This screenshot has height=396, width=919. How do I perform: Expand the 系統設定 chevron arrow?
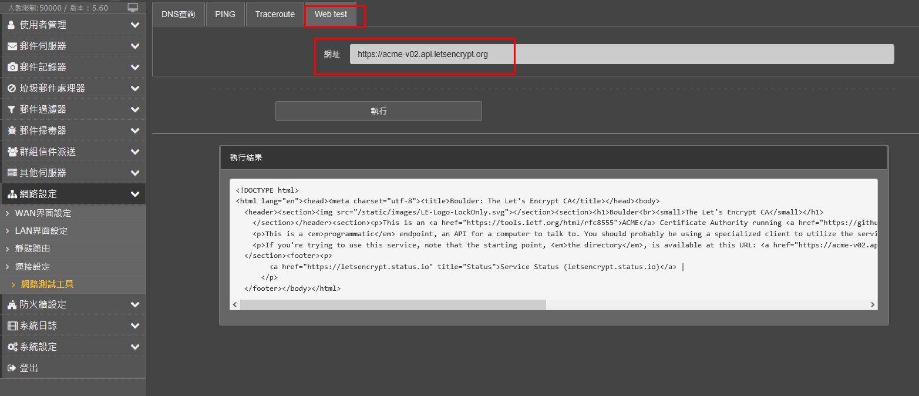coord(135,347)
